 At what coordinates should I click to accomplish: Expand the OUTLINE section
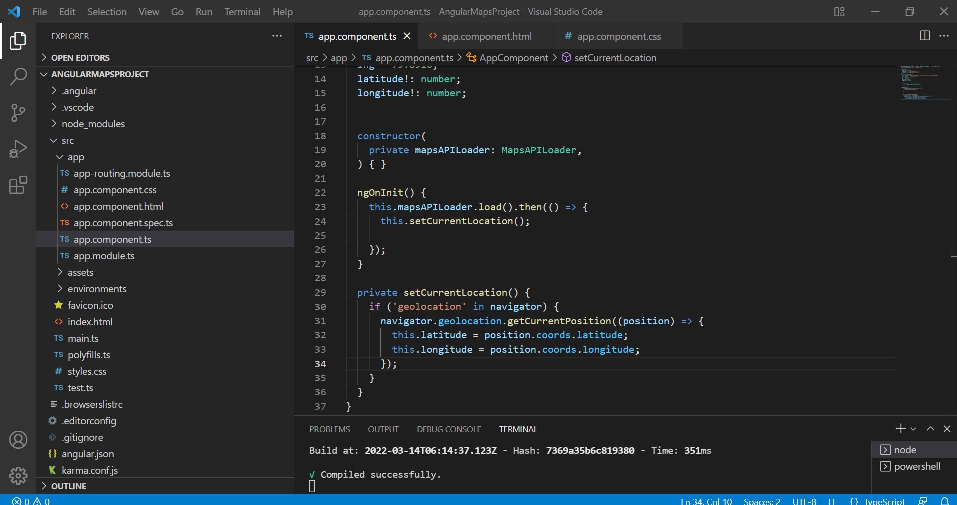coord(68,486)
